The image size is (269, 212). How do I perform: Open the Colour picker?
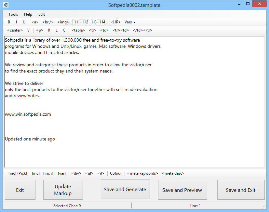pos(116,173)
